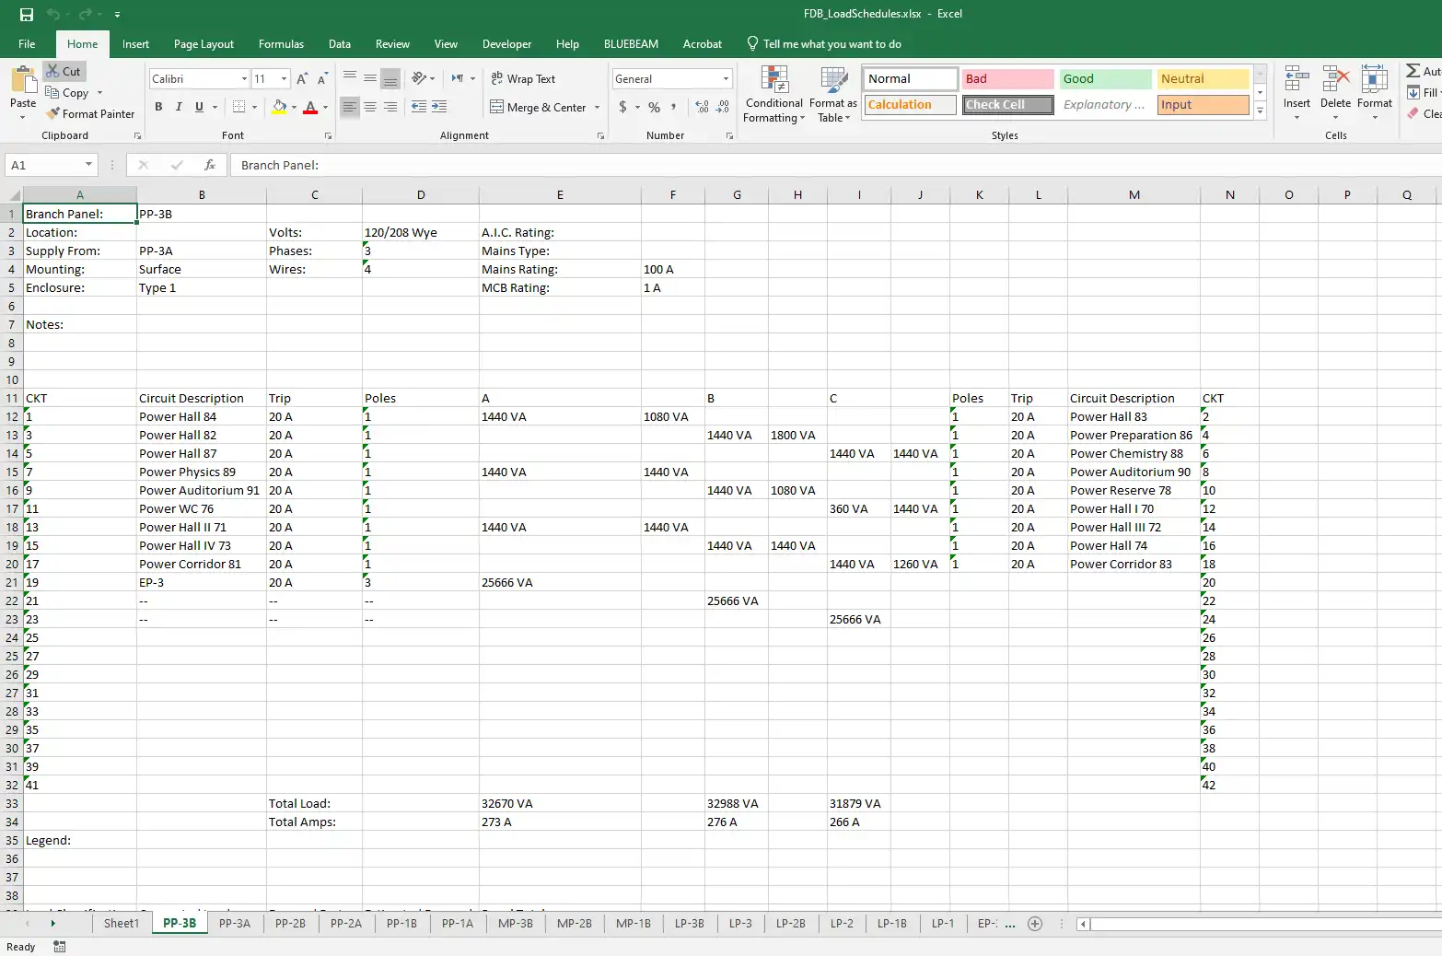Click the Insert Function fx icon
The image size is (1442, 956).
(x=210, y=165)
